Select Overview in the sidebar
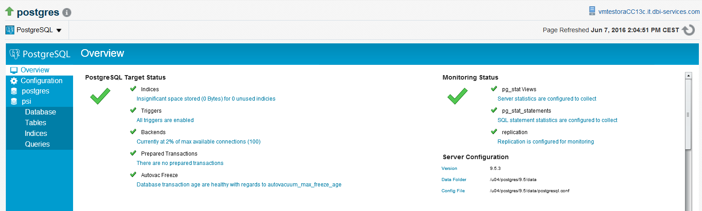Screen dimensions: 702x211 click(35, 70)
